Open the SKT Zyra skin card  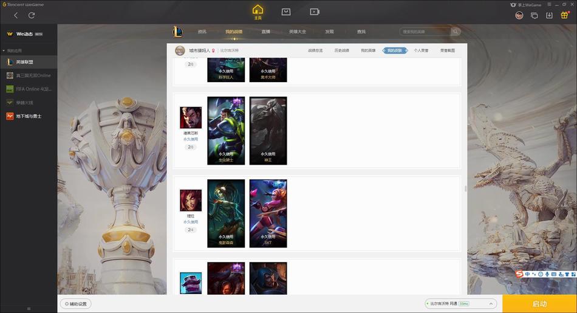268,213
